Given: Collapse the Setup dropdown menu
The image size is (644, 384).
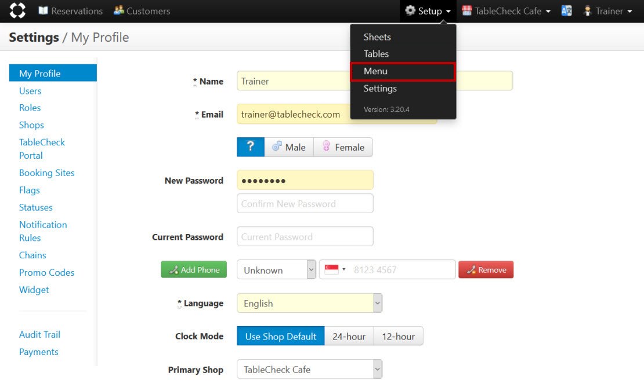Looking at the screenshot, I should tap(428, 11).
